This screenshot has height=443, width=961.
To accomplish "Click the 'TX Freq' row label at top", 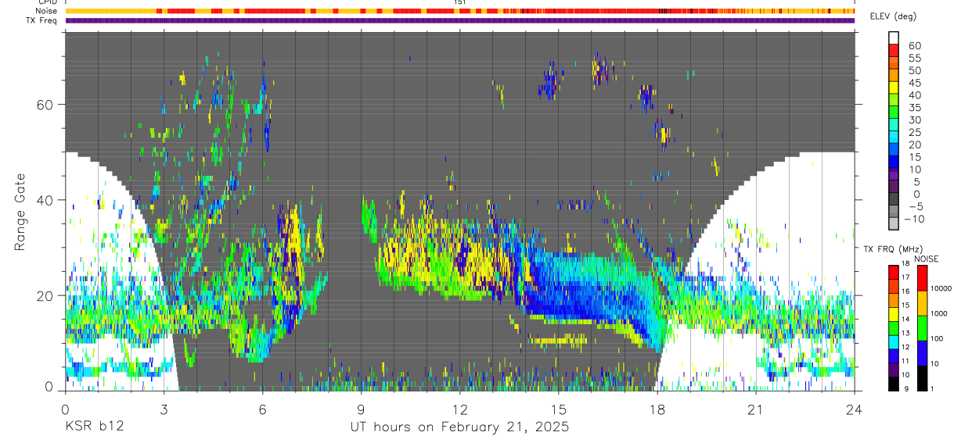I will (x=42, y=20).
